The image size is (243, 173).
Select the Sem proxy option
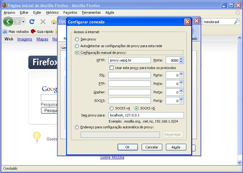77,39
